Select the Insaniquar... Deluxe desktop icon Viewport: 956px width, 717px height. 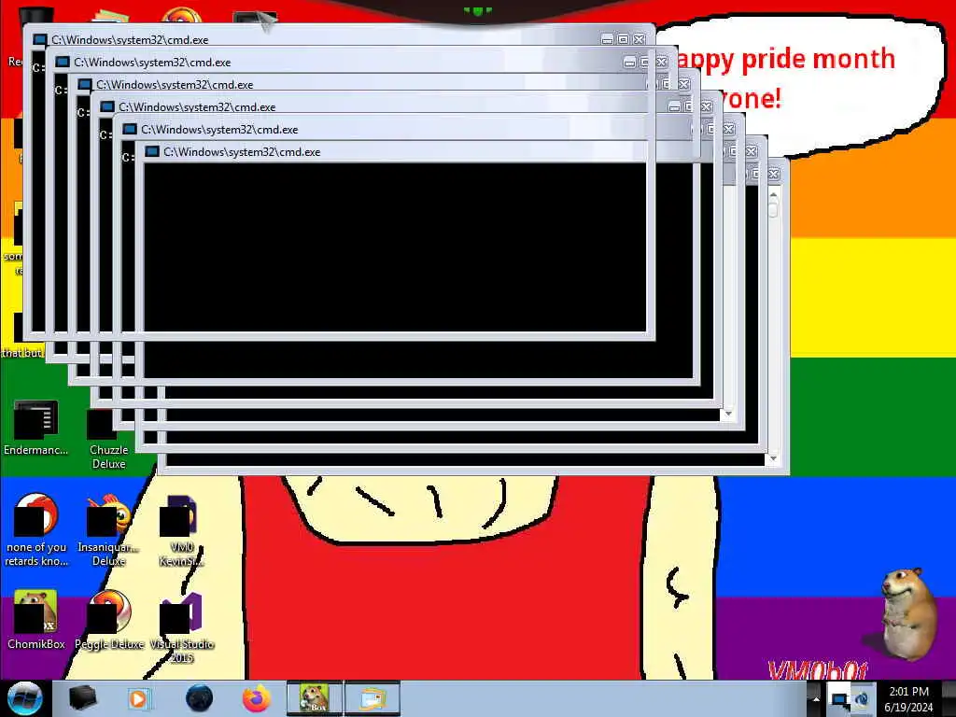(x=108, y=530)
